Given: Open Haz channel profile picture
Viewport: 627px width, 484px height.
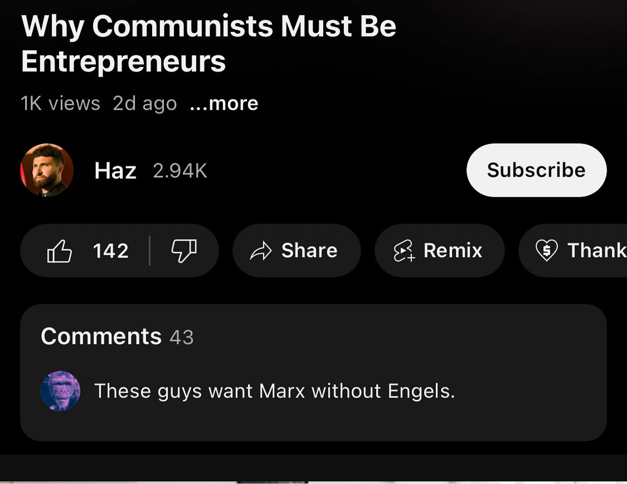Looking at the screenshot, I should coord(47,170).
